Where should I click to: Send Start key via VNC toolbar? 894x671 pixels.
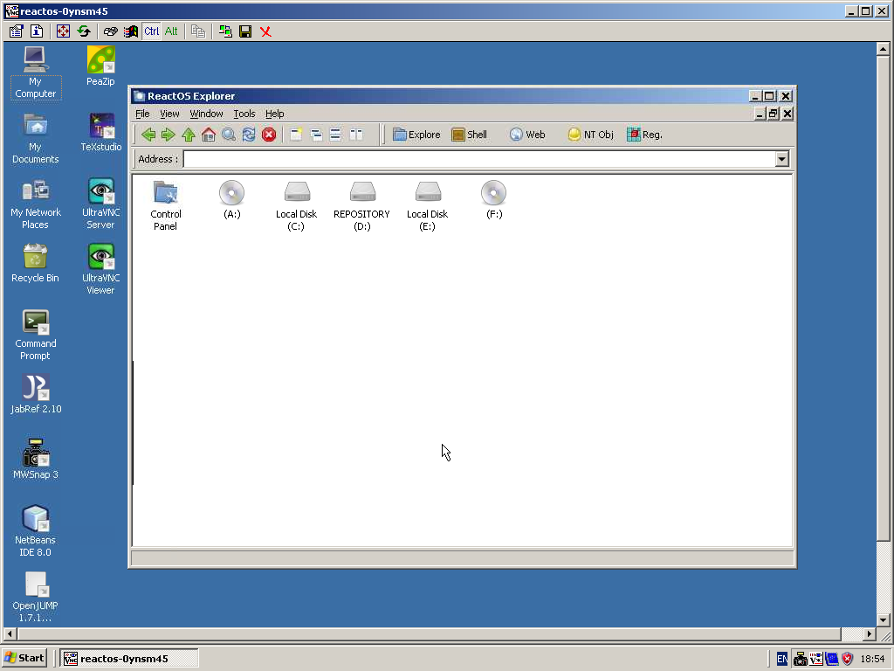click(131, 31)
